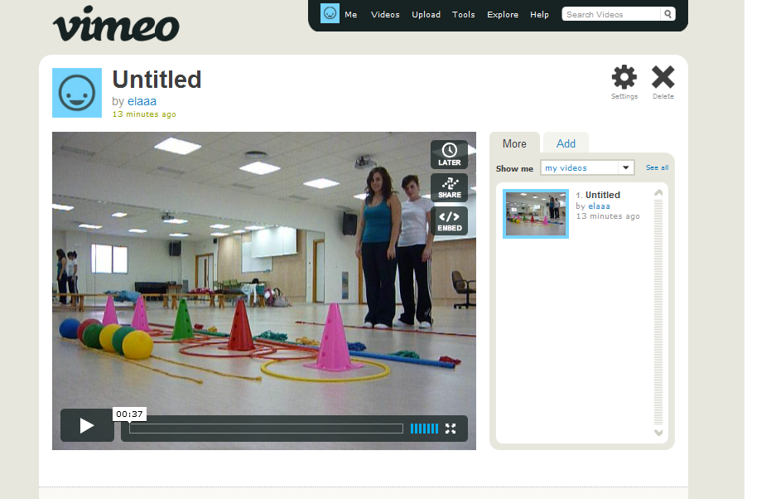Open the Me menu
771x499 pixels.
(x=350, y=15)
